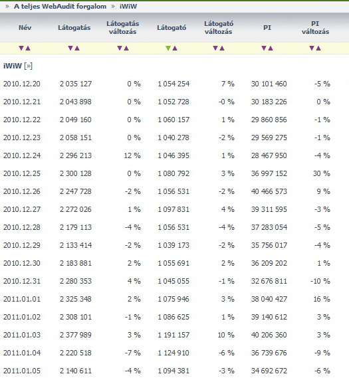Click green descending arrow under Látogató
349x380 pixels.
pos(168,48)
